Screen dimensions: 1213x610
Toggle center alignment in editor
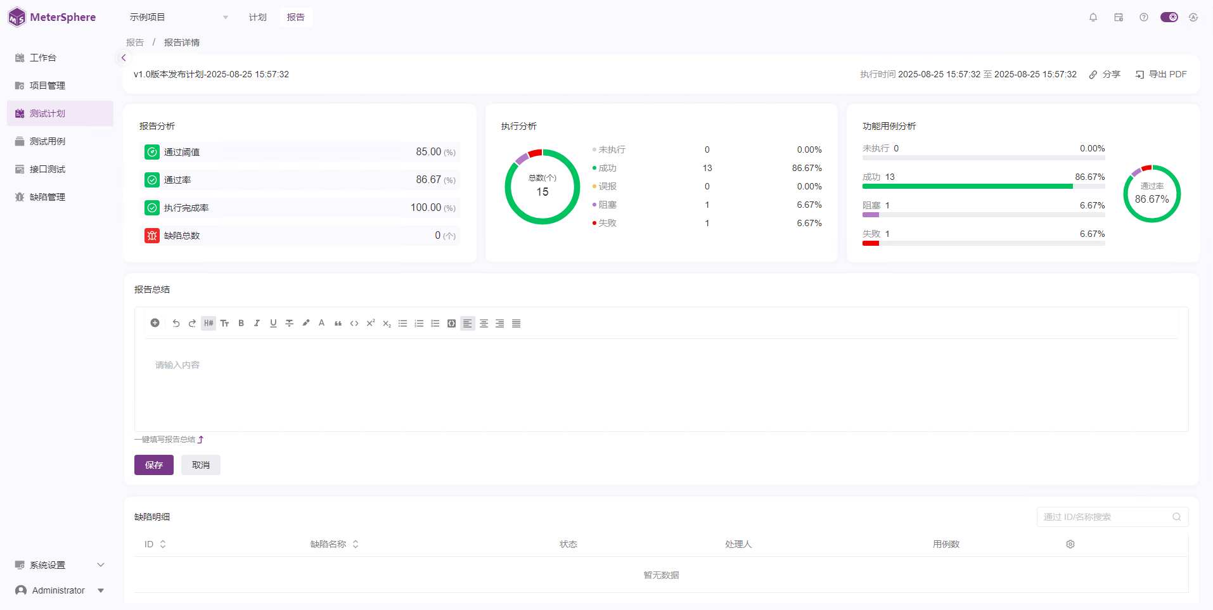[x=484, y=323]
